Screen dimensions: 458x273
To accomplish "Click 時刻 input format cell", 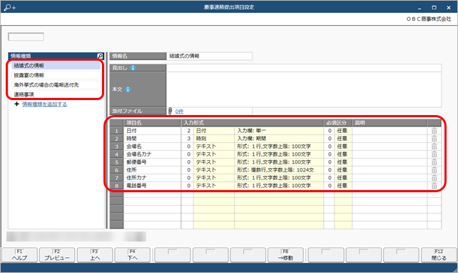I will (x=214, y=139).
